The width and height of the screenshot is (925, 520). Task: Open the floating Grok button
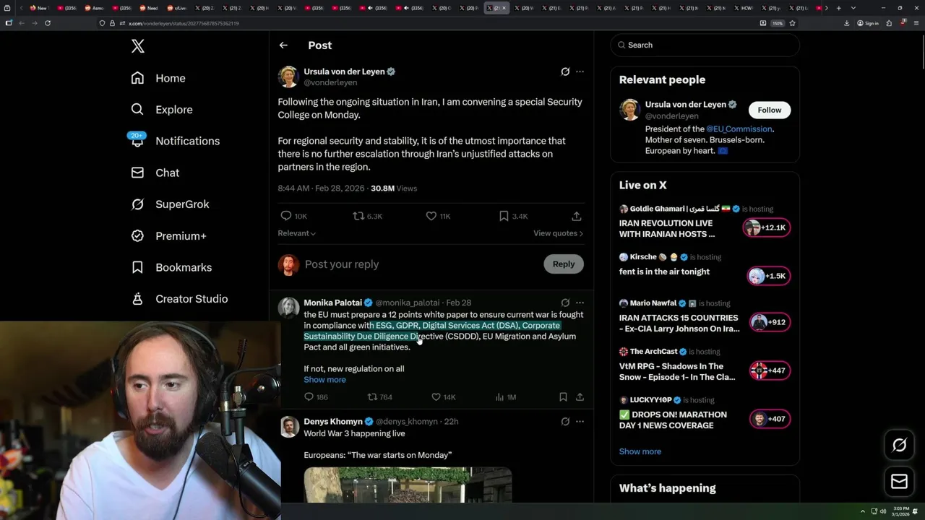point(899,445)
